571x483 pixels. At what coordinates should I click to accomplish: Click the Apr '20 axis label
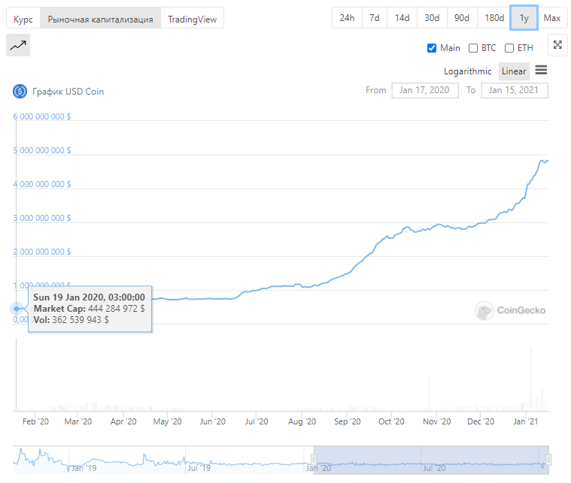(x=123, y=421)
